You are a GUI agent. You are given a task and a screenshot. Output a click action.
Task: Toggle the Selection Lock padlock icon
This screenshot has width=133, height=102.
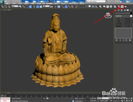point(44,98)
